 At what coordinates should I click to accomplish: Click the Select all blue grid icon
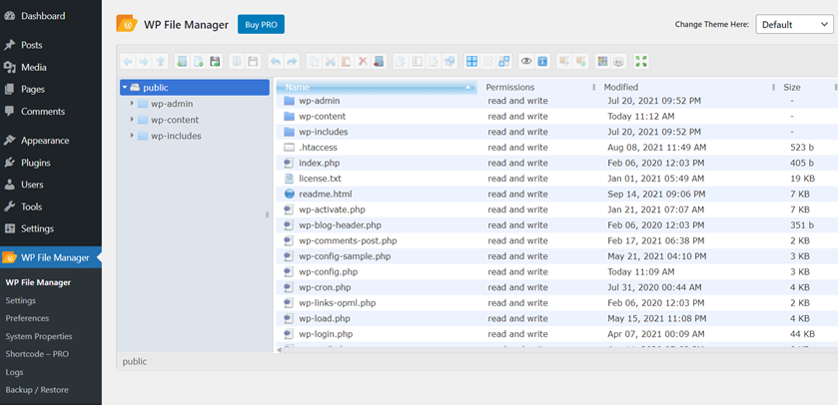(x=471, y=62)
